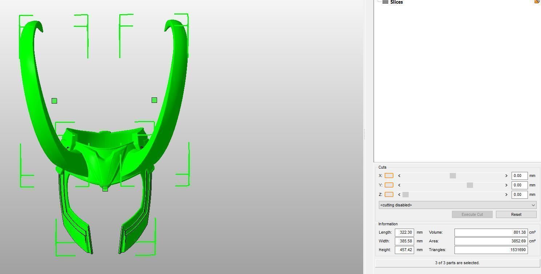
Task: Increase X cut with right arrow
Action: point(506,176)
